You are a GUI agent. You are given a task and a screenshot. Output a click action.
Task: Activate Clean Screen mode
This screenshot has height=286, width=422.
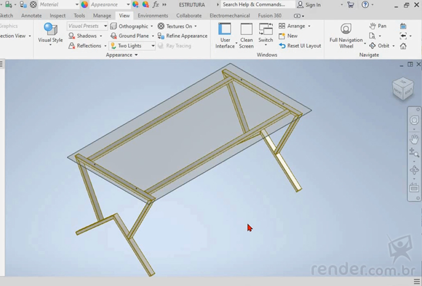pos(246,35)
